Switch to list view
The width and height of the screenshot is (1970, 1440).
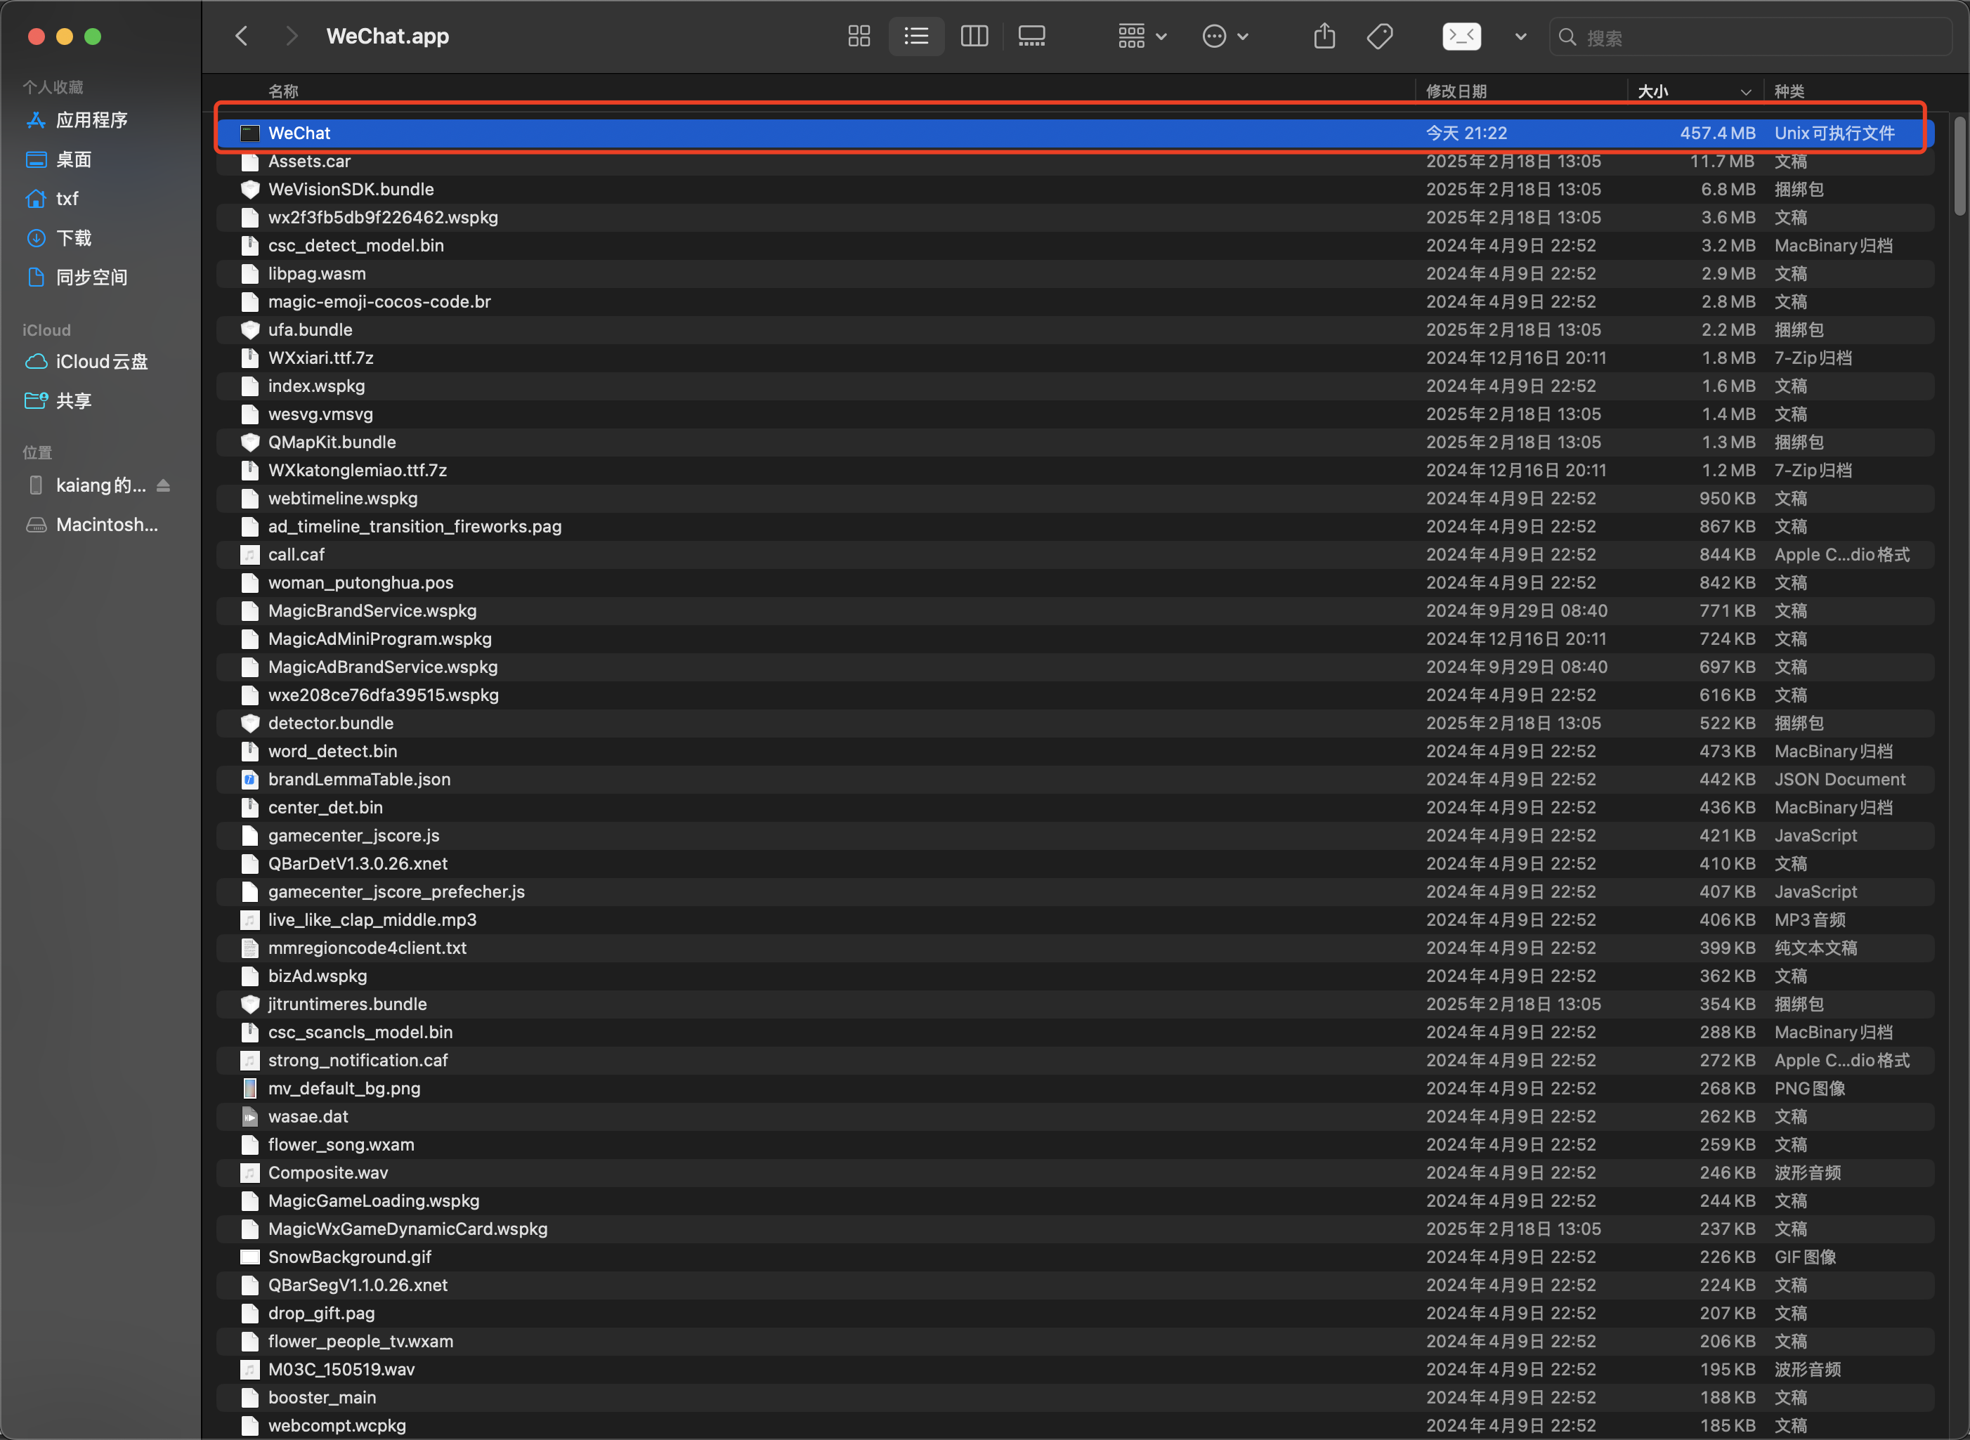point(916,36)
